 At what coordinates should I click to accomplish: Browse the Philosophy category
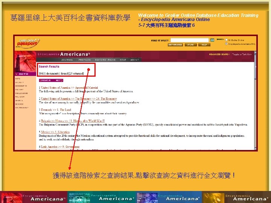point(21,93)
